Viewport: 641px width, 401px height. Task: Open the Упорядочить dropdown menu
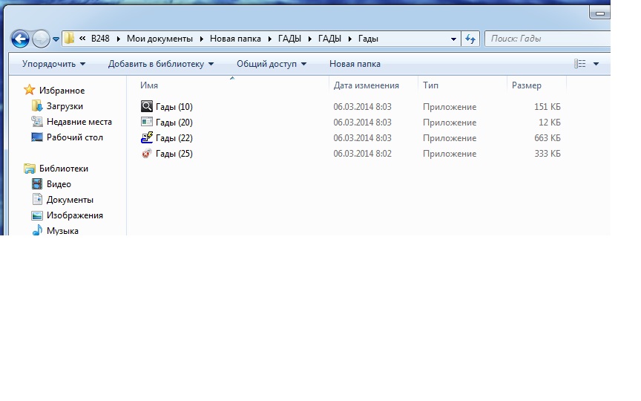coord(53,64)
